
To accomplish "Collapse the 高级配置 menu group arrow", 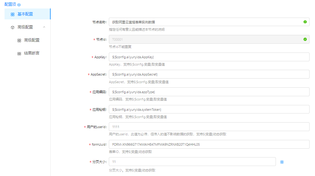I will pos(44,27).
